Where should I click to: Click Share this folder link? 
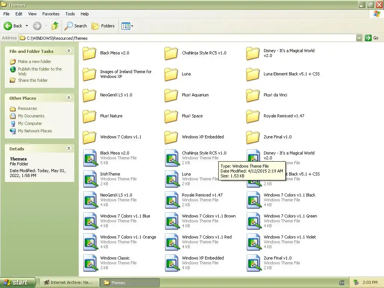point(33,80)
